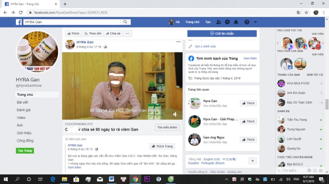Open the quick help question mark icon

[247, 22]
